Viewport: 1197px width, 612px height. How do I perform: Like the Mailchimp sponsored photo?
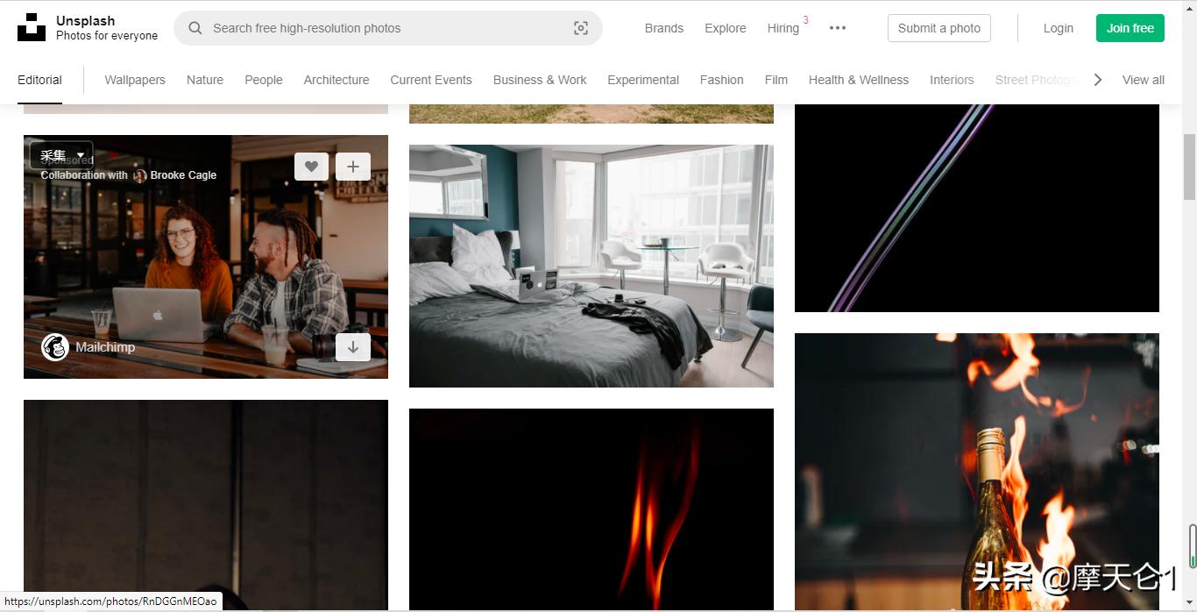point(311,167)
